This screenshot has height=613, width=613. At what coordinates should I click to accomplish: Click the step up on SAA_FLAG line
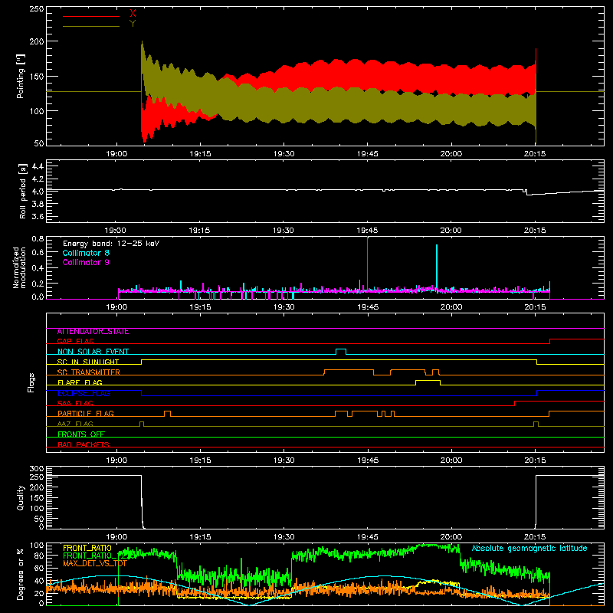coord(514,404)
